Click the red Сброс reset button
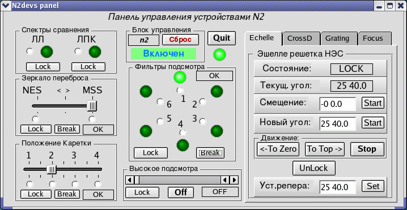Screen dimensions: 407x210 180,40
